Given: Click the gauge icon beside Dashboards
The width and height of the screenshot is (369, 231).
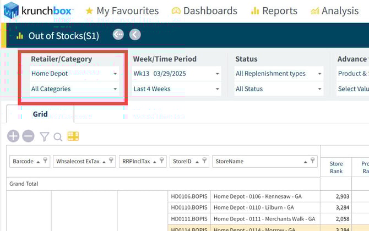Looking at the screenshot, I should point(176,11).
